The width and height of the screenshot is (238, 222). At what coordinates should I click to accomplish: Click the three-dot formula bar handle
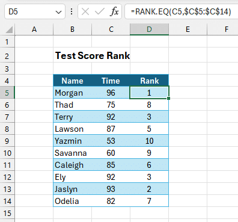coord(72,11)
